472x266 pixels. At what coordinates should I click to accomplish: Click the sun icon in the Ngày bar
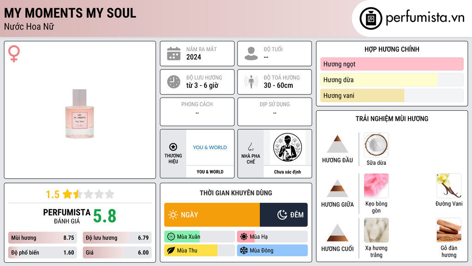[173, 215]
